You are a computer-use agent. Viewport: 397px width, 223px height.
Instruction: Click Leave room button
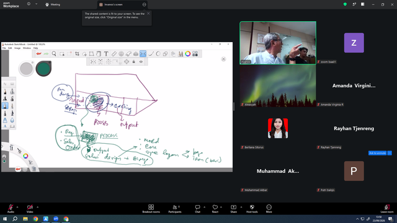point(387,209)
